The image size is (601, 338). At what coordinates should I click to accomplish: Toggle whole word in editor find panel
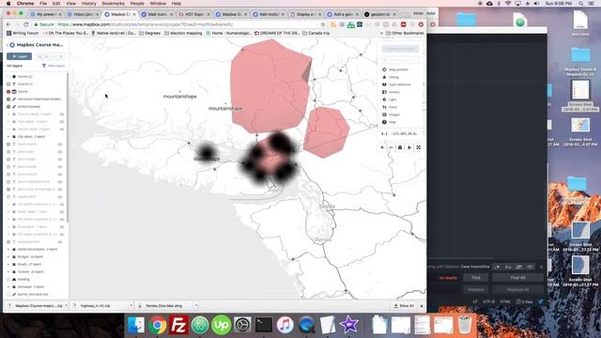click(x=530, y=267)
